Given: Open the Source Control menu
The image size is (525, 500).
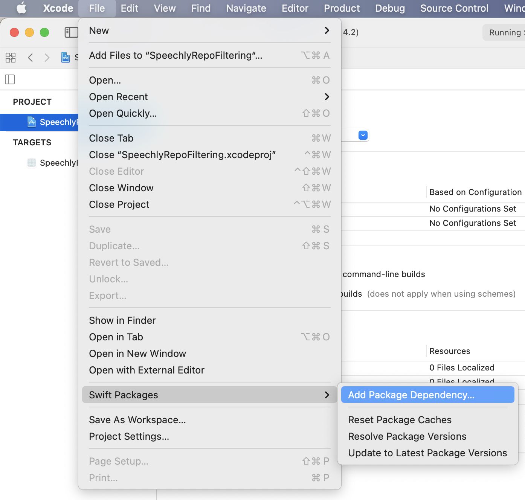Looking at the screenshot, I should [x=454, y=8].
